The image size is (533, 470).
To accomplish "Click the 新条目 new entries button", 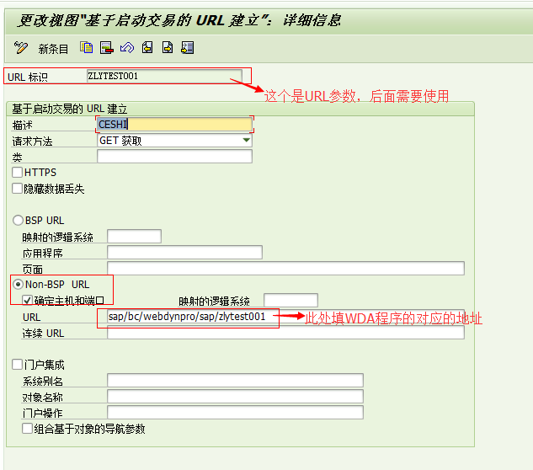I will coord(53,49).
